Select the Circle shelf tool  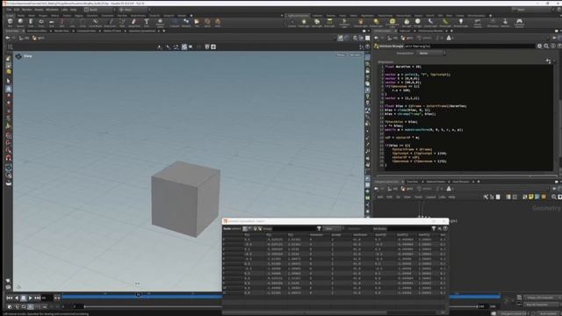tap(83, 23)
